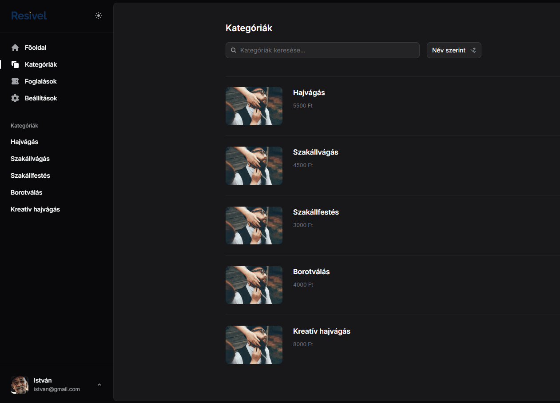
Task: Click the search magnifier icon
Action: (x=234, y=50)
